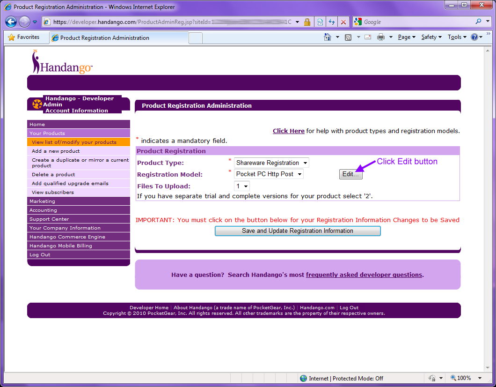Open the Marketing sidebar section
Viewport: 496px width, 387px height.
click(x=79, y=201)
